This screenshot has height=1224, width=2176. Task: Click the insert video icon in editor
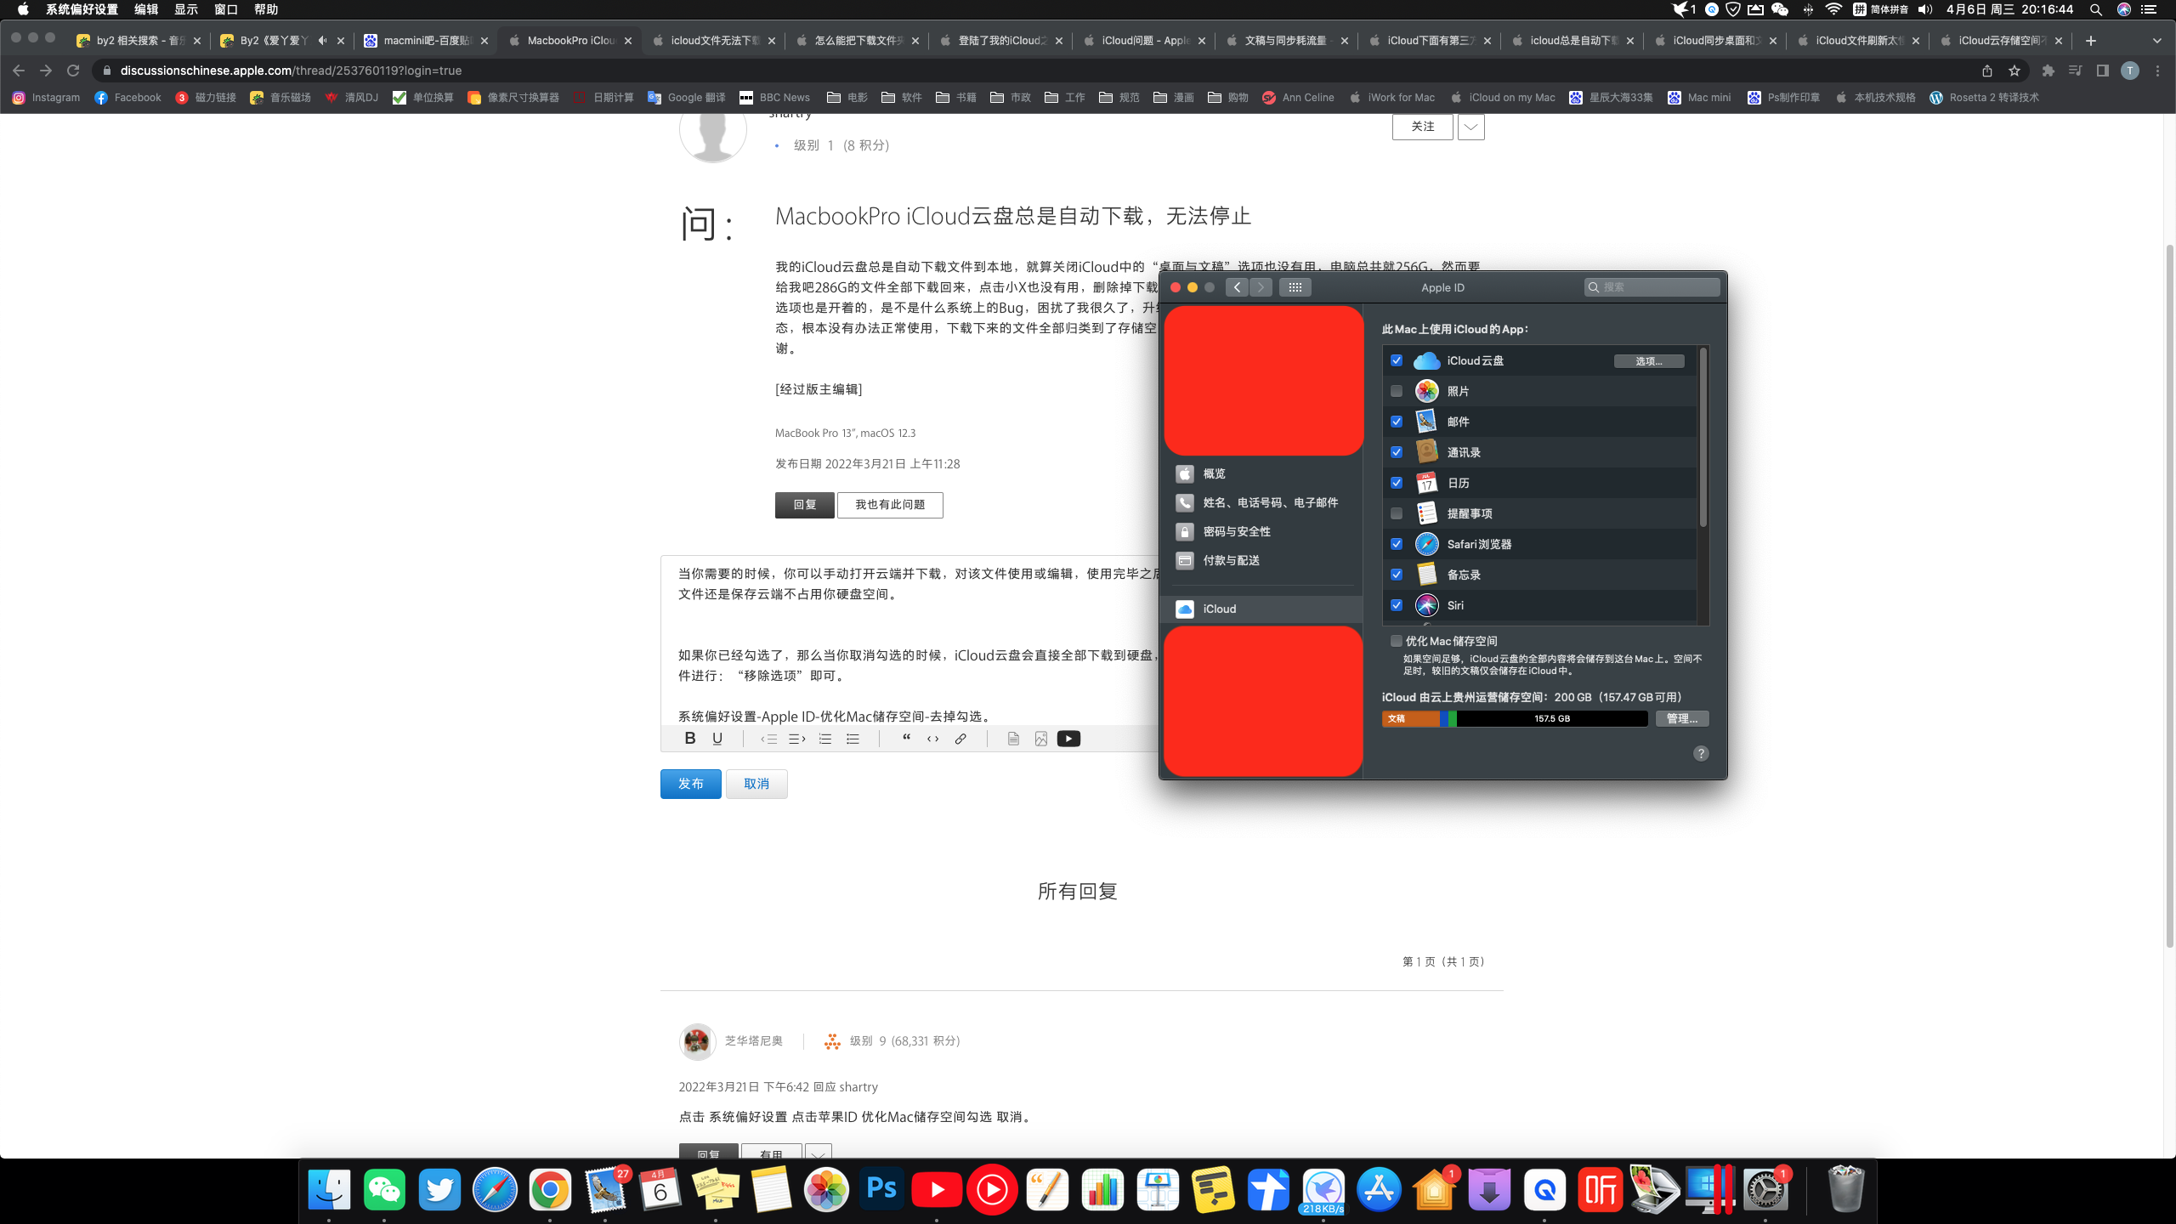1068,739
